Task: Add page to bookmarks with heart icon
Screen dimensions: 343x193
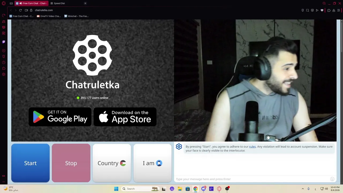Action: pyautogui.click(x=322, y=10)
